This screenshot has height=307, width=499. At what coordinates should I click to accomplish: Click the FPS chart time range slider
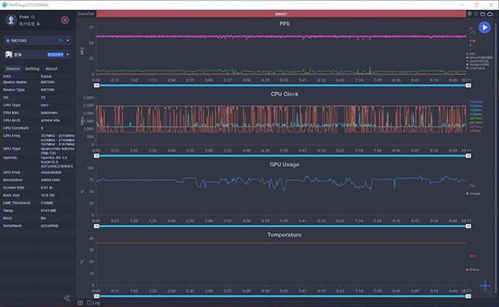(282, 85)
